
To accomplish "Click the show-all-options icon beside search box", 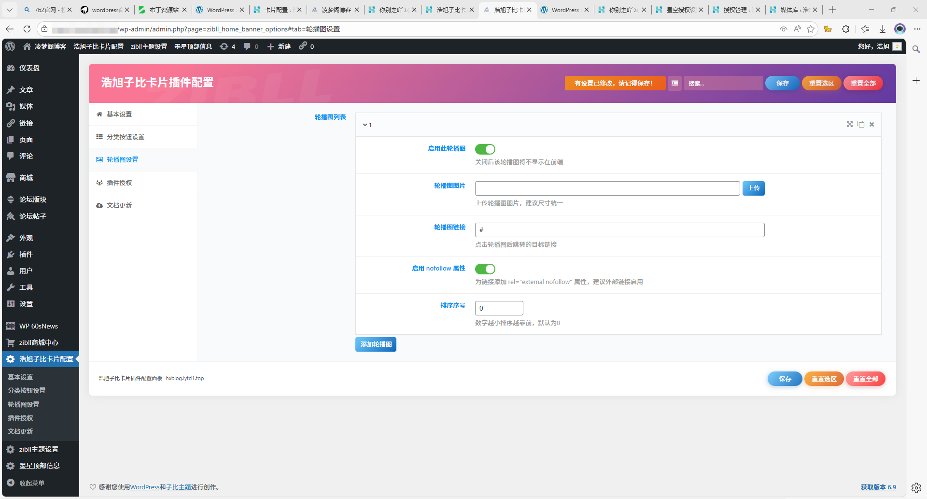I will coord(674,83).
